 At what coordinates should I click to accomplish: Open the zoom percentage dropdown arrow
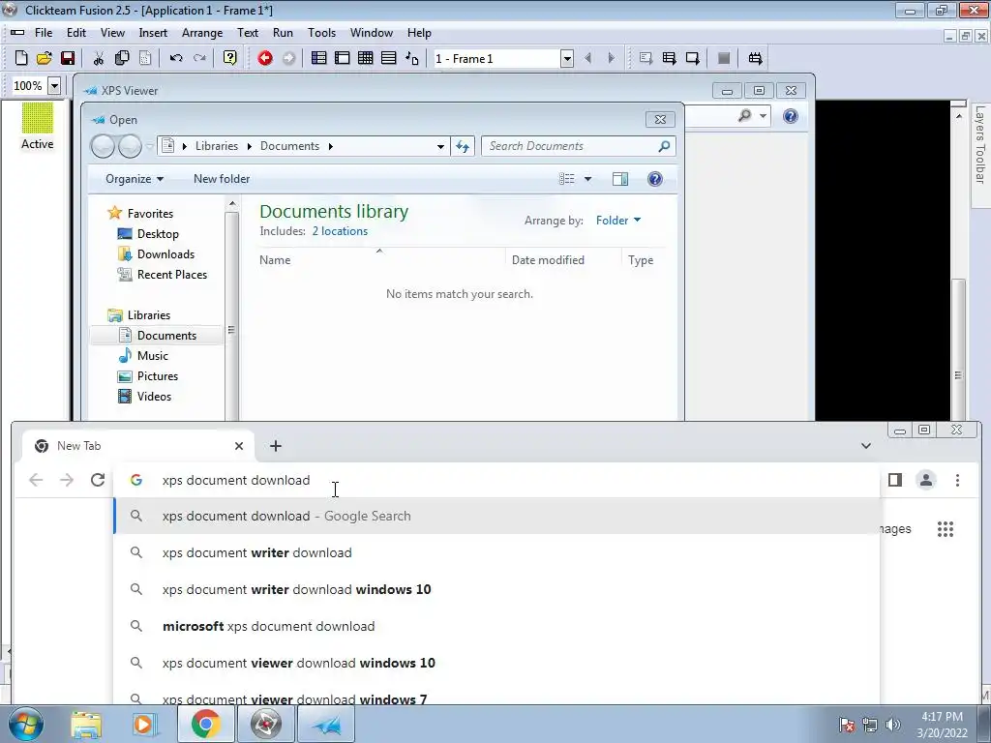coord(55,85)
